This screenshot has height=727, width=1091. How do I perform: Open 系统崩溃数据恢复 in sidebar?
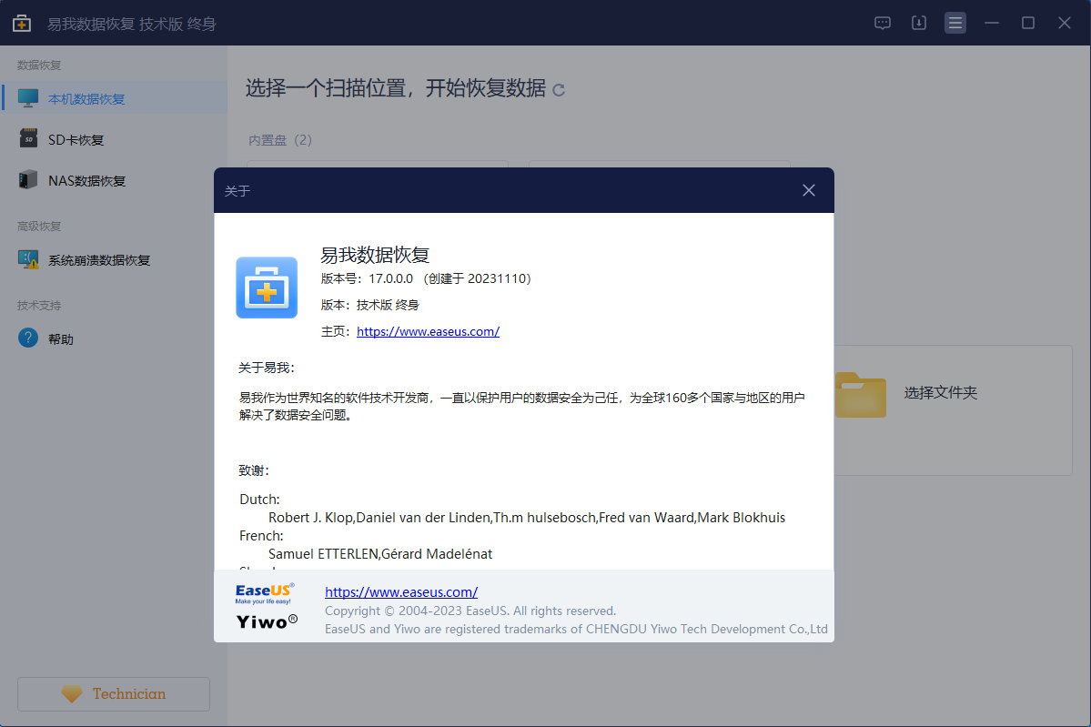114,260
